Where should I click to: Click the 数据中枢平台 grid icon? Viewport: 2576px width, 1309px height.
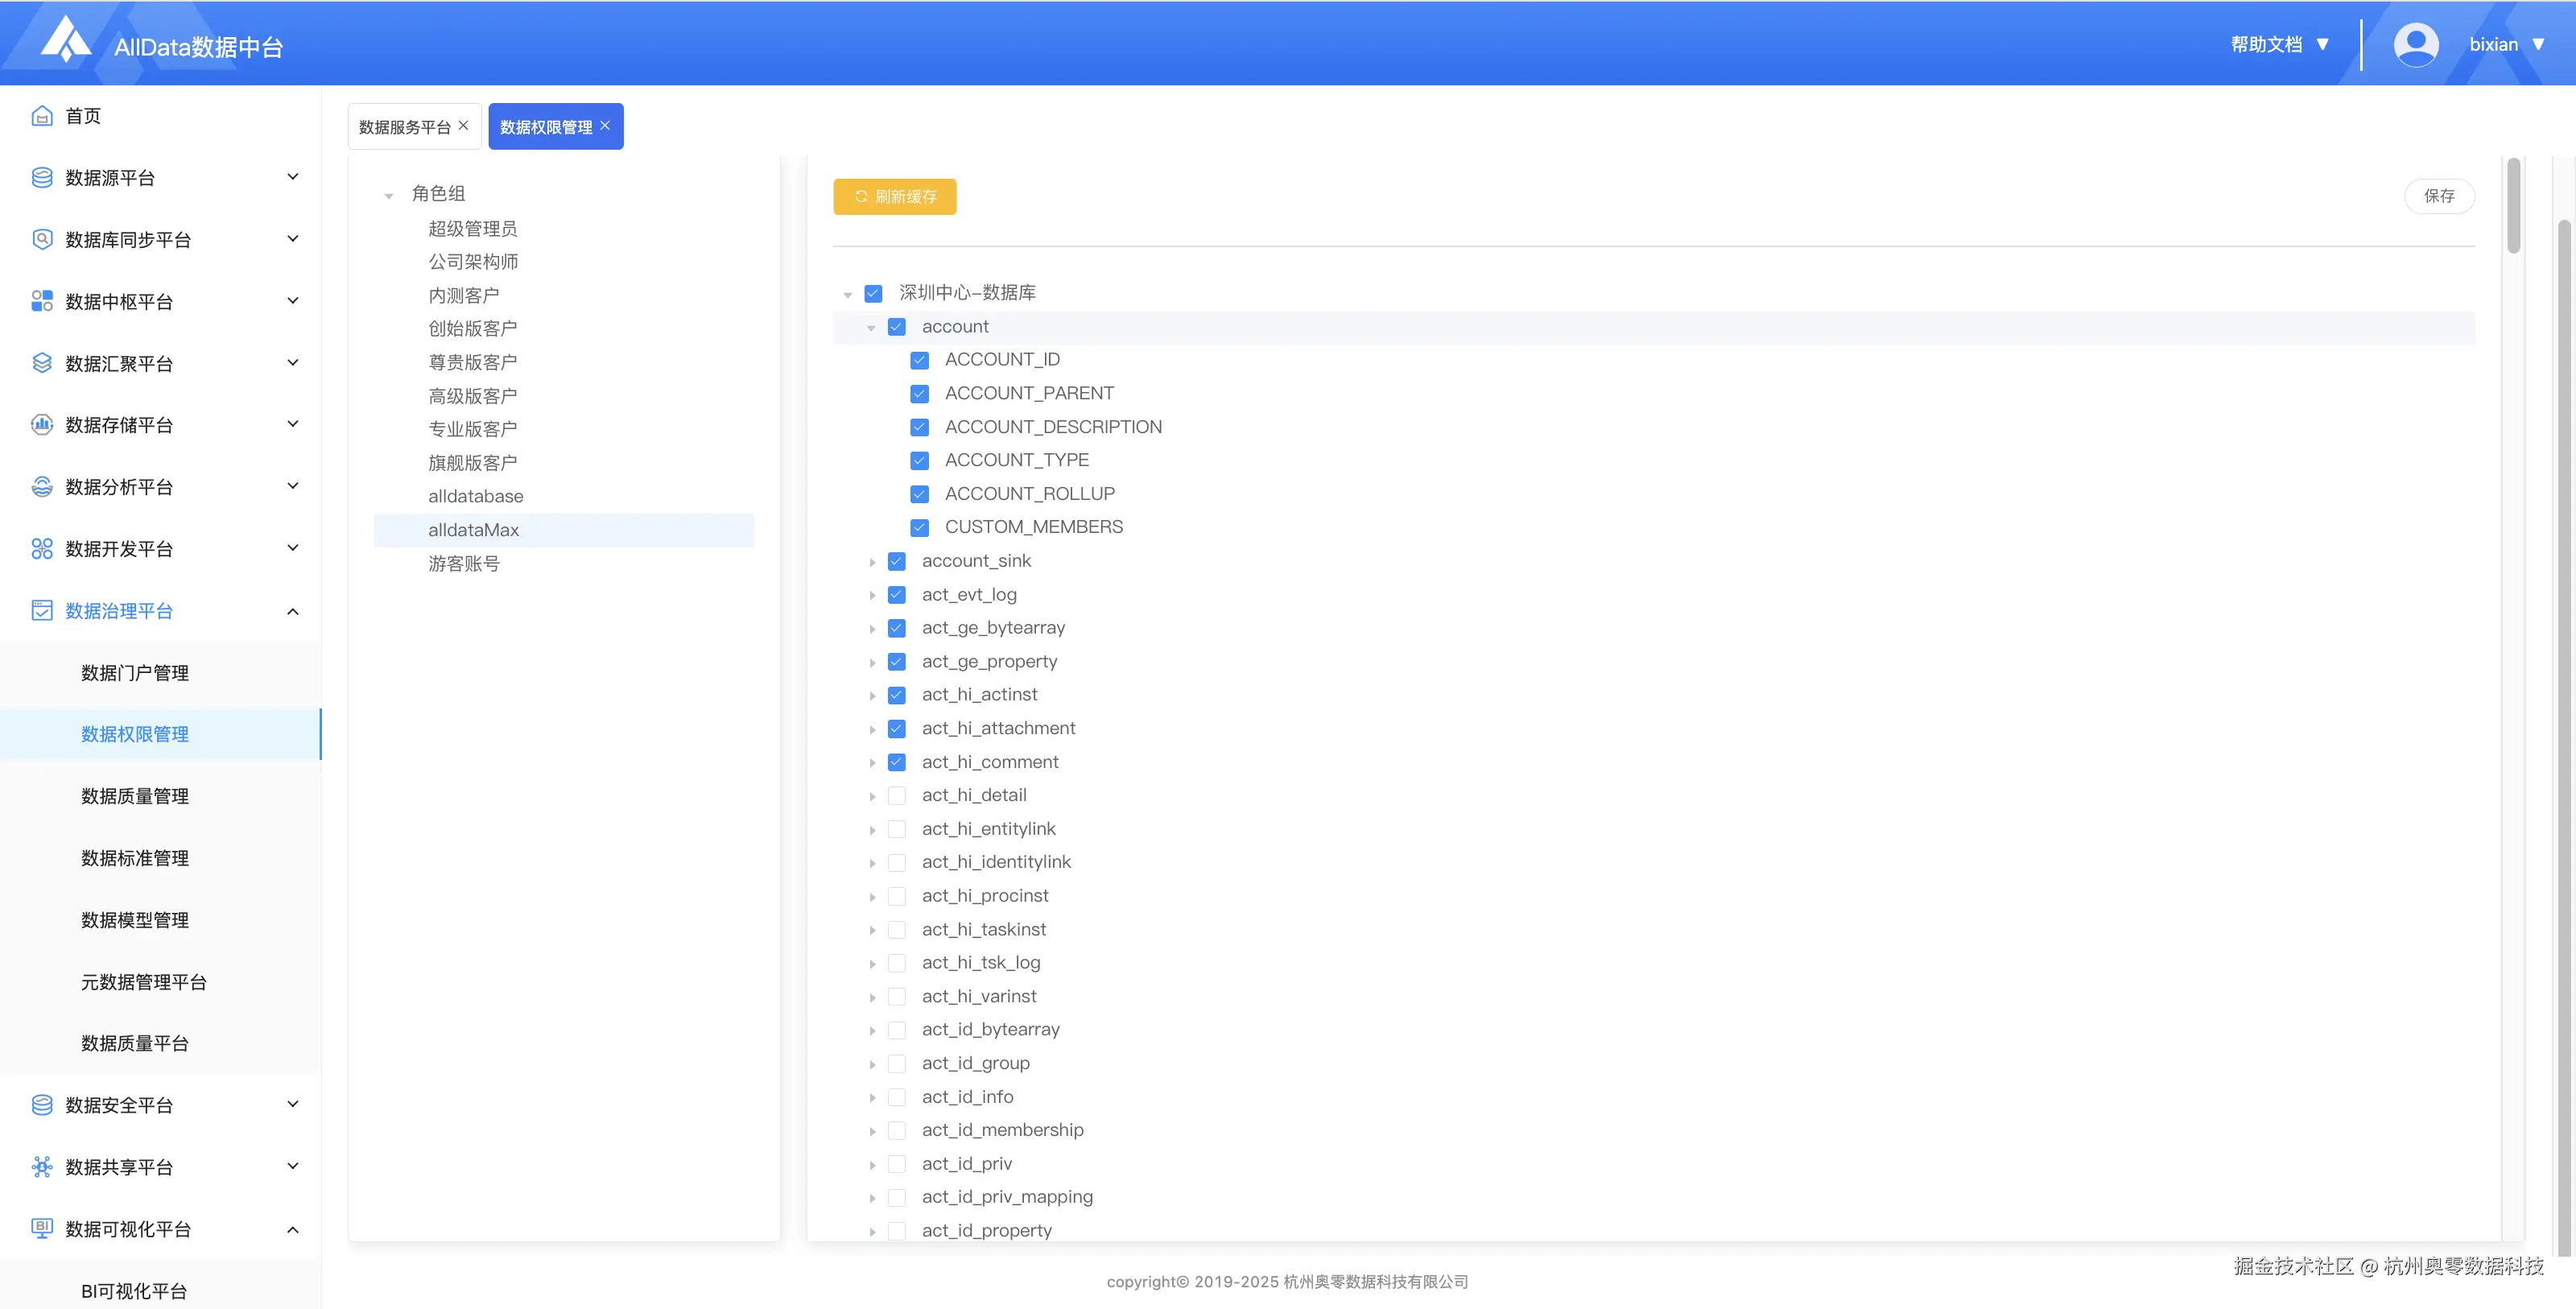(41, 301)
